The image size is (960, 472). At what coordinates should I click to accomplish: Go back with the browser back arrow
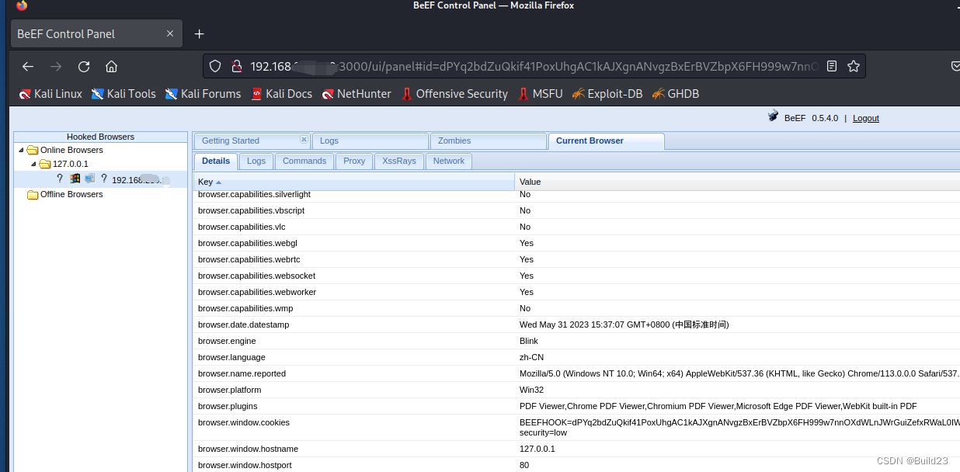[x=28, y=66]
